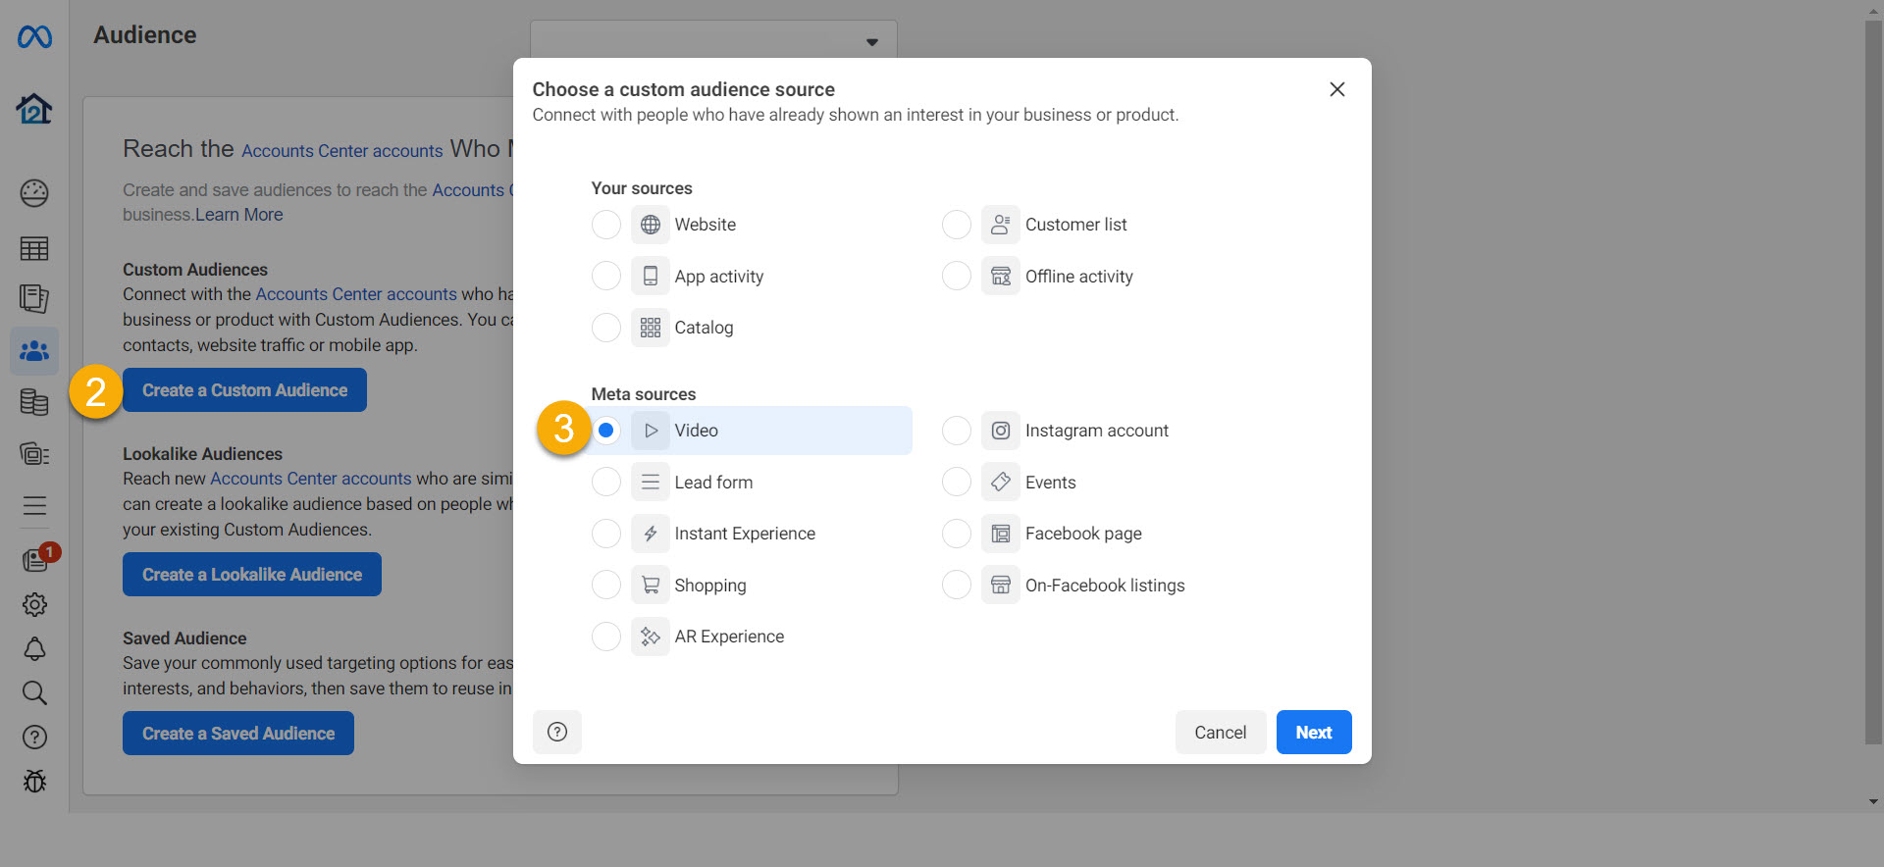Click the Events tag icon

point(1001,483)
